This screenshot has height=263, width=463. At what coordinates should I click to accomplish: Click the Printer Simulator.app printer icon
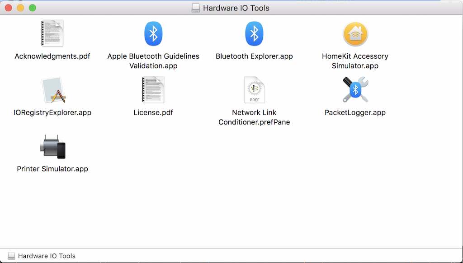(52, 147)
